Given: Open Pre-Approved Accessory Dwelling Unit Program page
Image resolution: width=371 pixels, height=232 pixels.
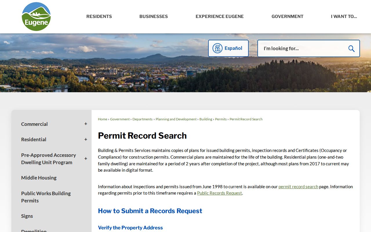Looking at the screenshot, I should 48,159.
